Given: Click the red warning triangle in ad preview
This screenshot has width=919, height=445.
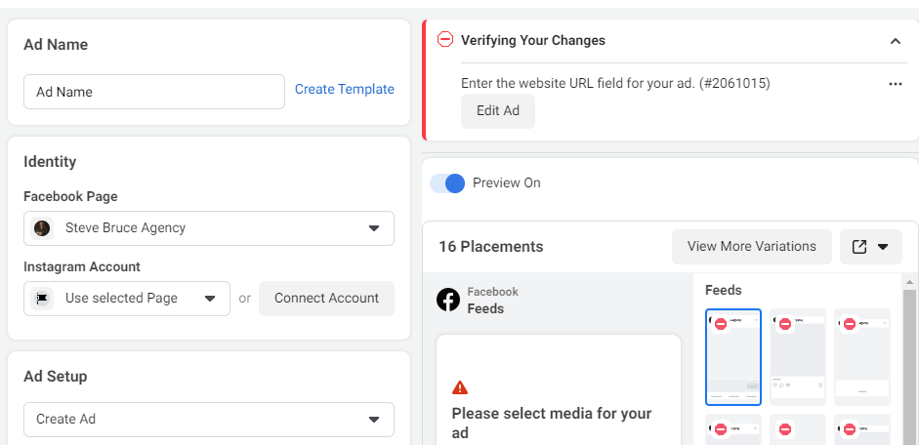Looking at the screenshot, I should 460,387.
